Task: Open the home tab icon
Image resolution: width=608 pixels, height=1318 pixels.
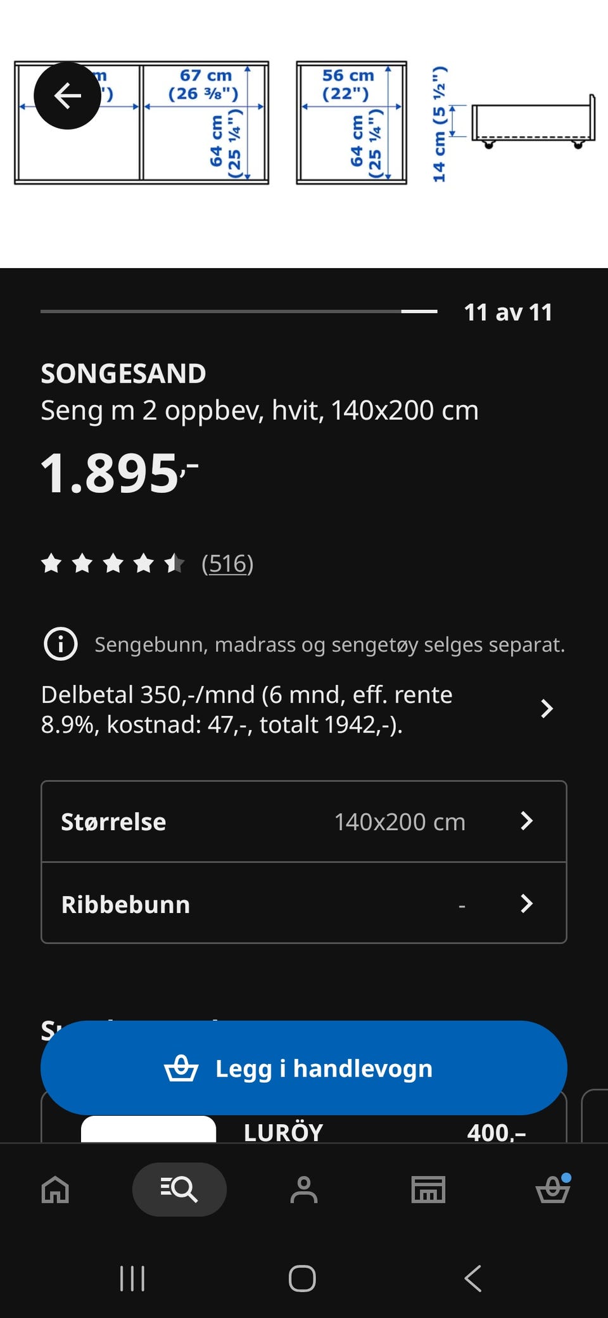Action: [55, 1189]
